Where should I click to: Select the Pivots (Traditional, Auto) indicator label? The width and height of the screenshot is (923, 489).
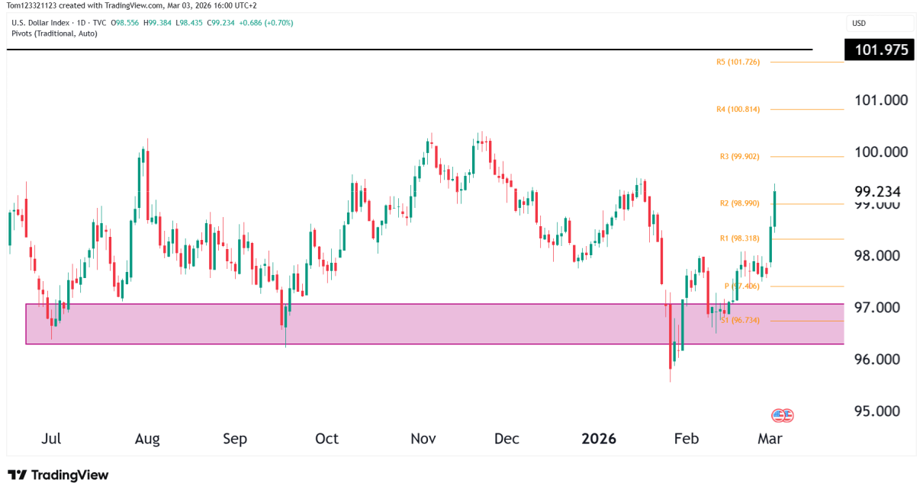click(x=53, y=34)
